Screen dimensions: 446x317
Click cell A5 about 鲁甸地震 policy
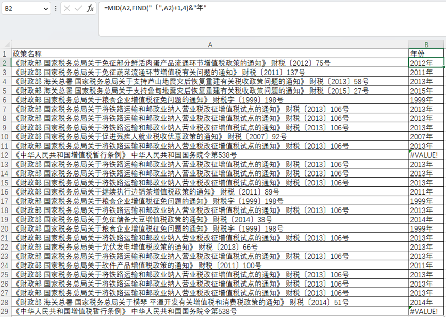click(210, 91)
